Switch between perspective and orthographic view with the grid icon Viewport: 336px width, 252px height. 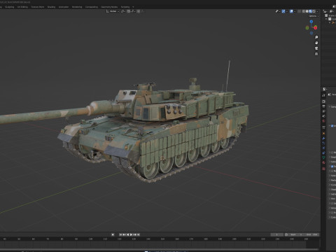coord(316,54)
